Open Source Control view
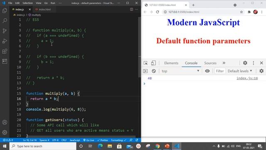This screenshot has width=266, height=150. [5, 31]
